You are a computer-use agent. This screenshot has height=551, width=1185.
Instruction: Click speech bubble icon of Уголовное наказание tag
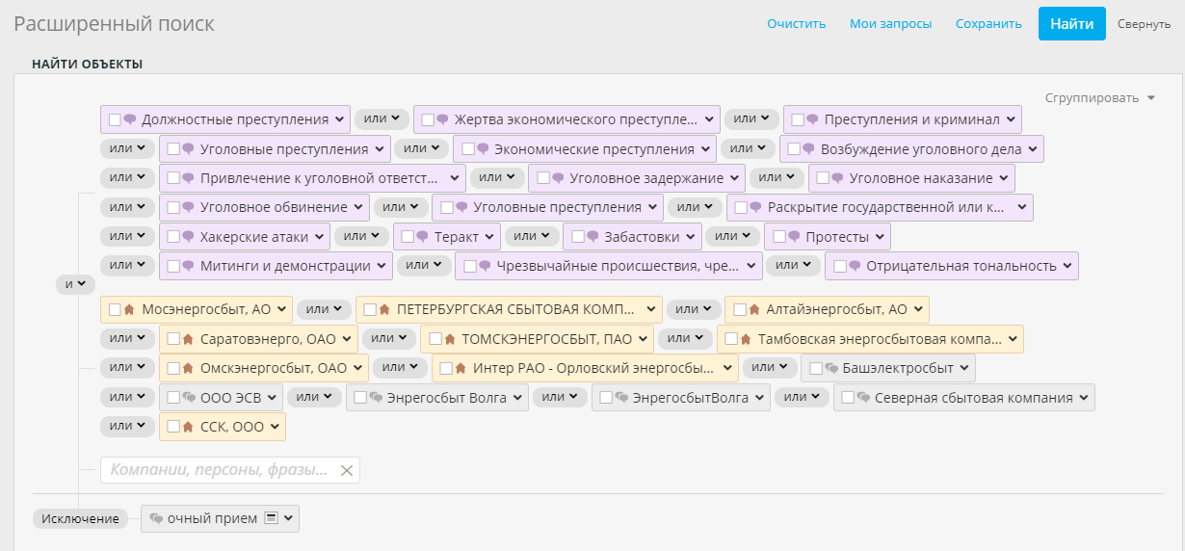[838, 178]
